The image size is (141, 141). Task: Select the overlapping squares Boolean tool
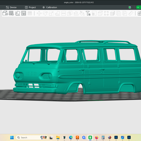70,13
